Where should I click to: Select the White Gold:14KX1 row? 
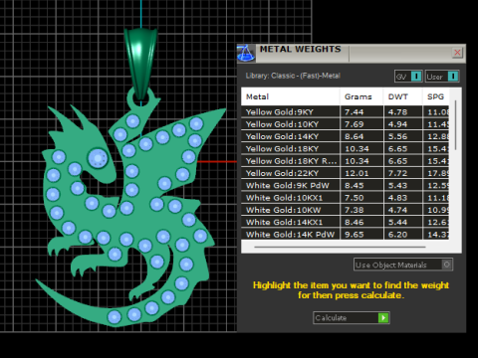[x=346, y=223]
